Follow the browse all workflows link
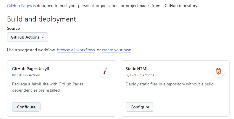 click(x=76, y=50)
